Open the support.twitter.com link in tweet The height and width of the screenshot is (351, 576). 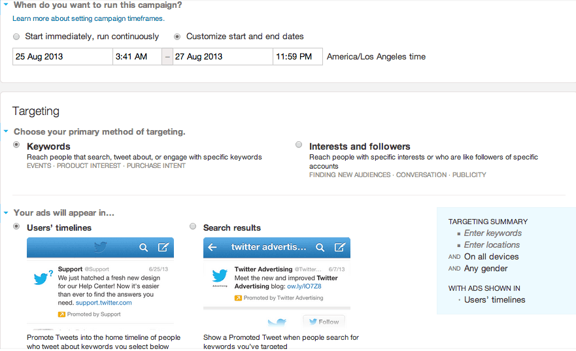click(x=103, y=303)
